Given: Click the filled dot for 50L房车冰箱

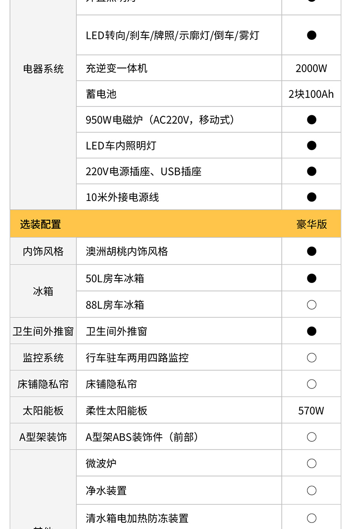Looking at the screenshot, I should coord(312,278).
